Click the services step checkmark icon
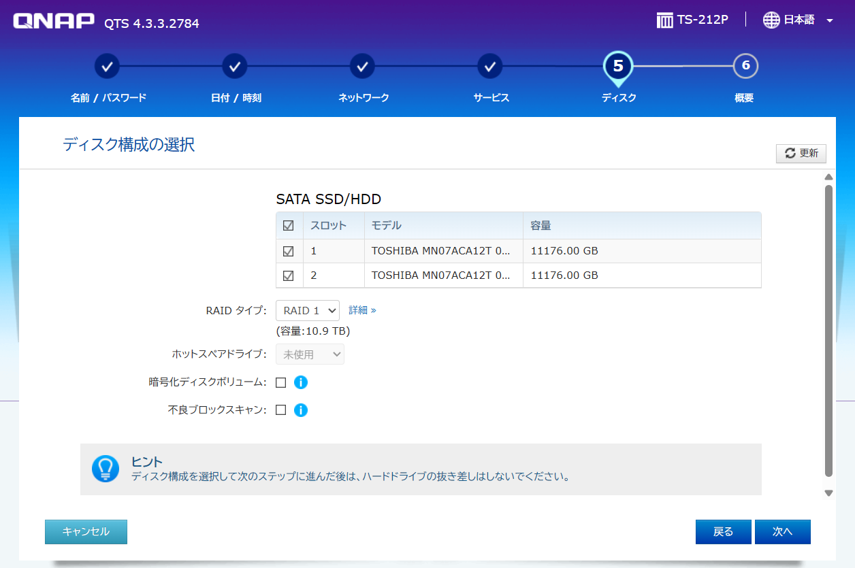The height and width of the screenshot is (568, 855). [490, 67]
